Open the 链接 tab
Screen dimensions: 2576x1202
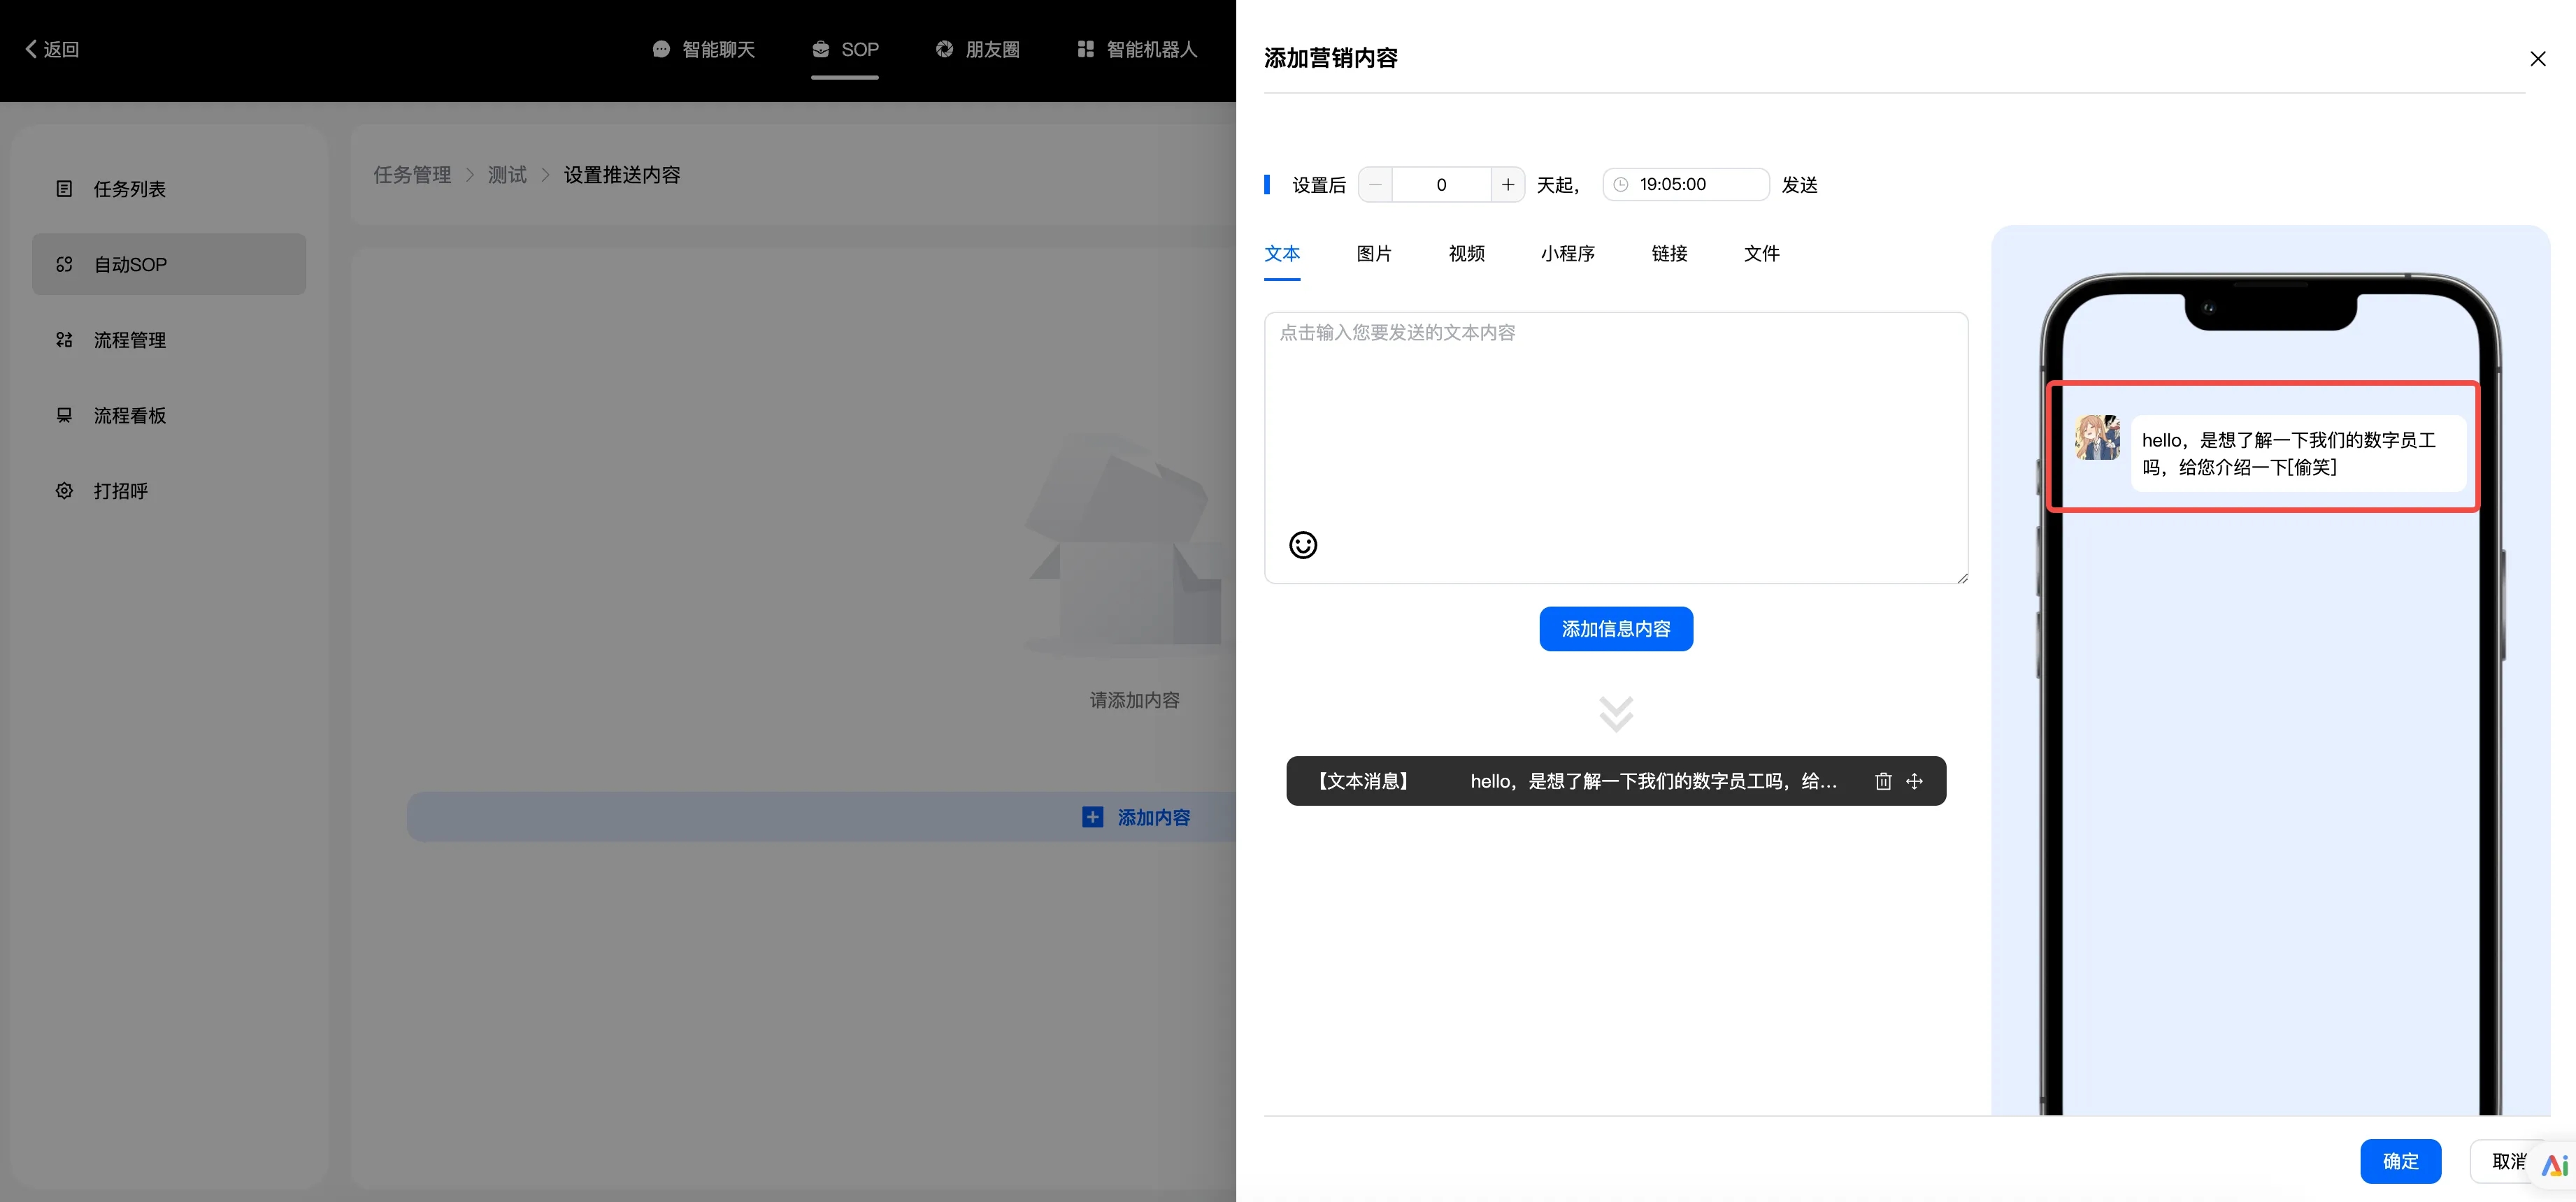point(1669,254)
